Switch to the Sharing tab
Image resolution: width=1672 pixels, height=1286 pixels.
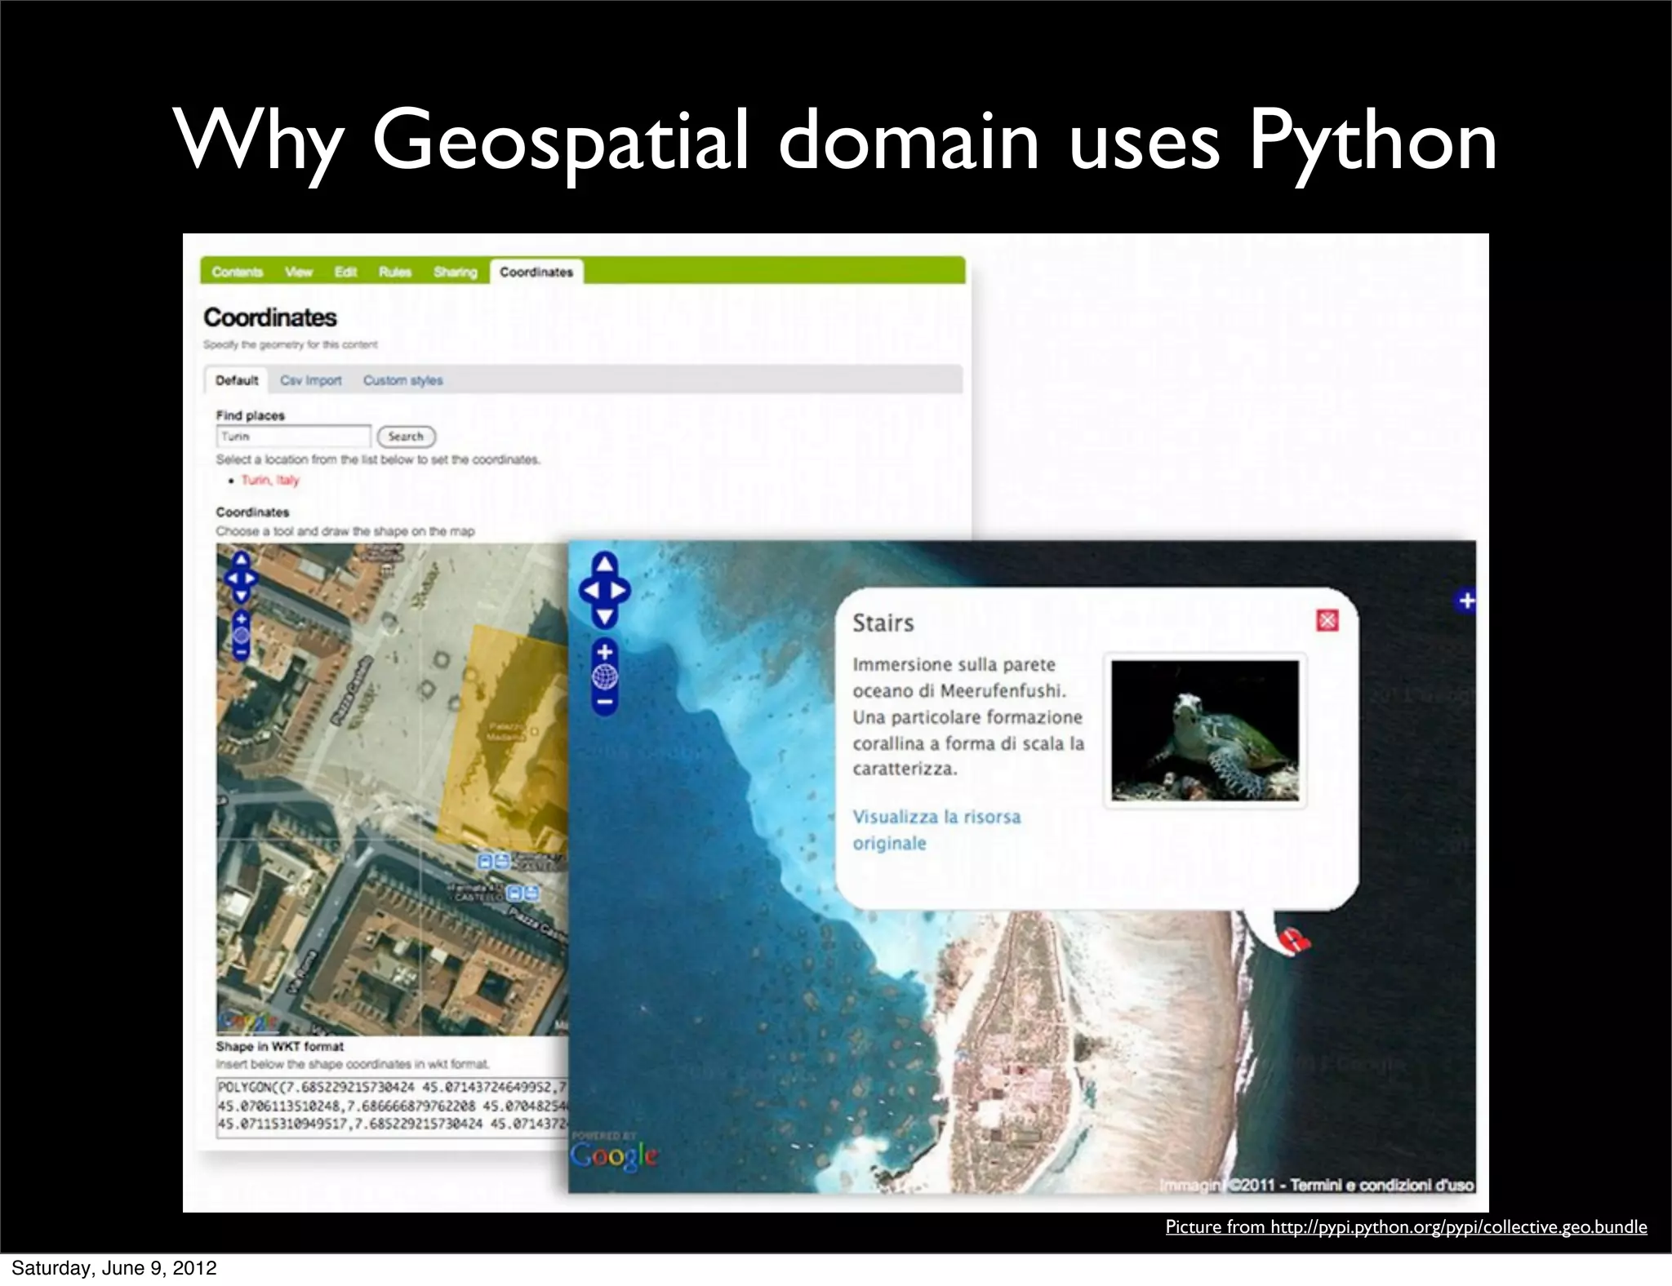(455, 272)
